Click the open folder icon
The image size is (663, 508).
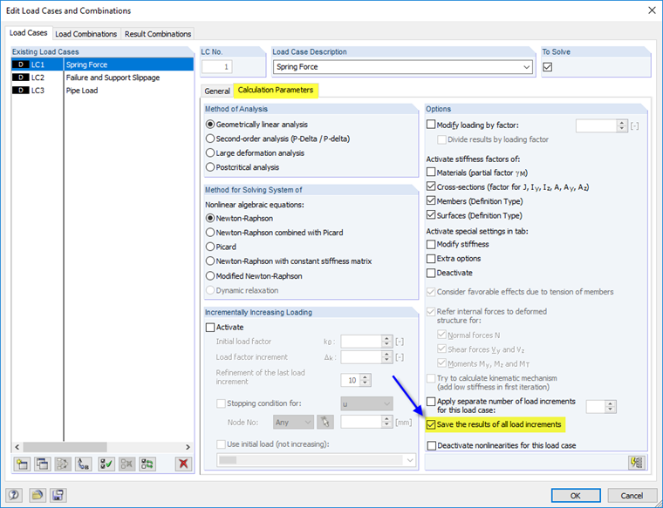[x=38, y=495]
